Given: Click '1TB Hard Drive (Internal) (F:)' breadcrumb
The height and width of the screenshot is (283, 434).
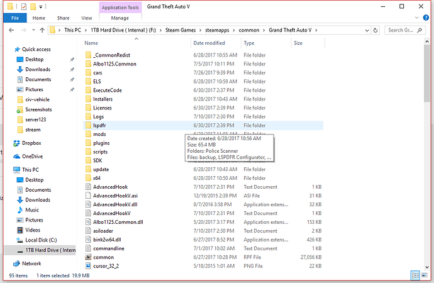Looking at the screenshot, I should click(123, 30).
